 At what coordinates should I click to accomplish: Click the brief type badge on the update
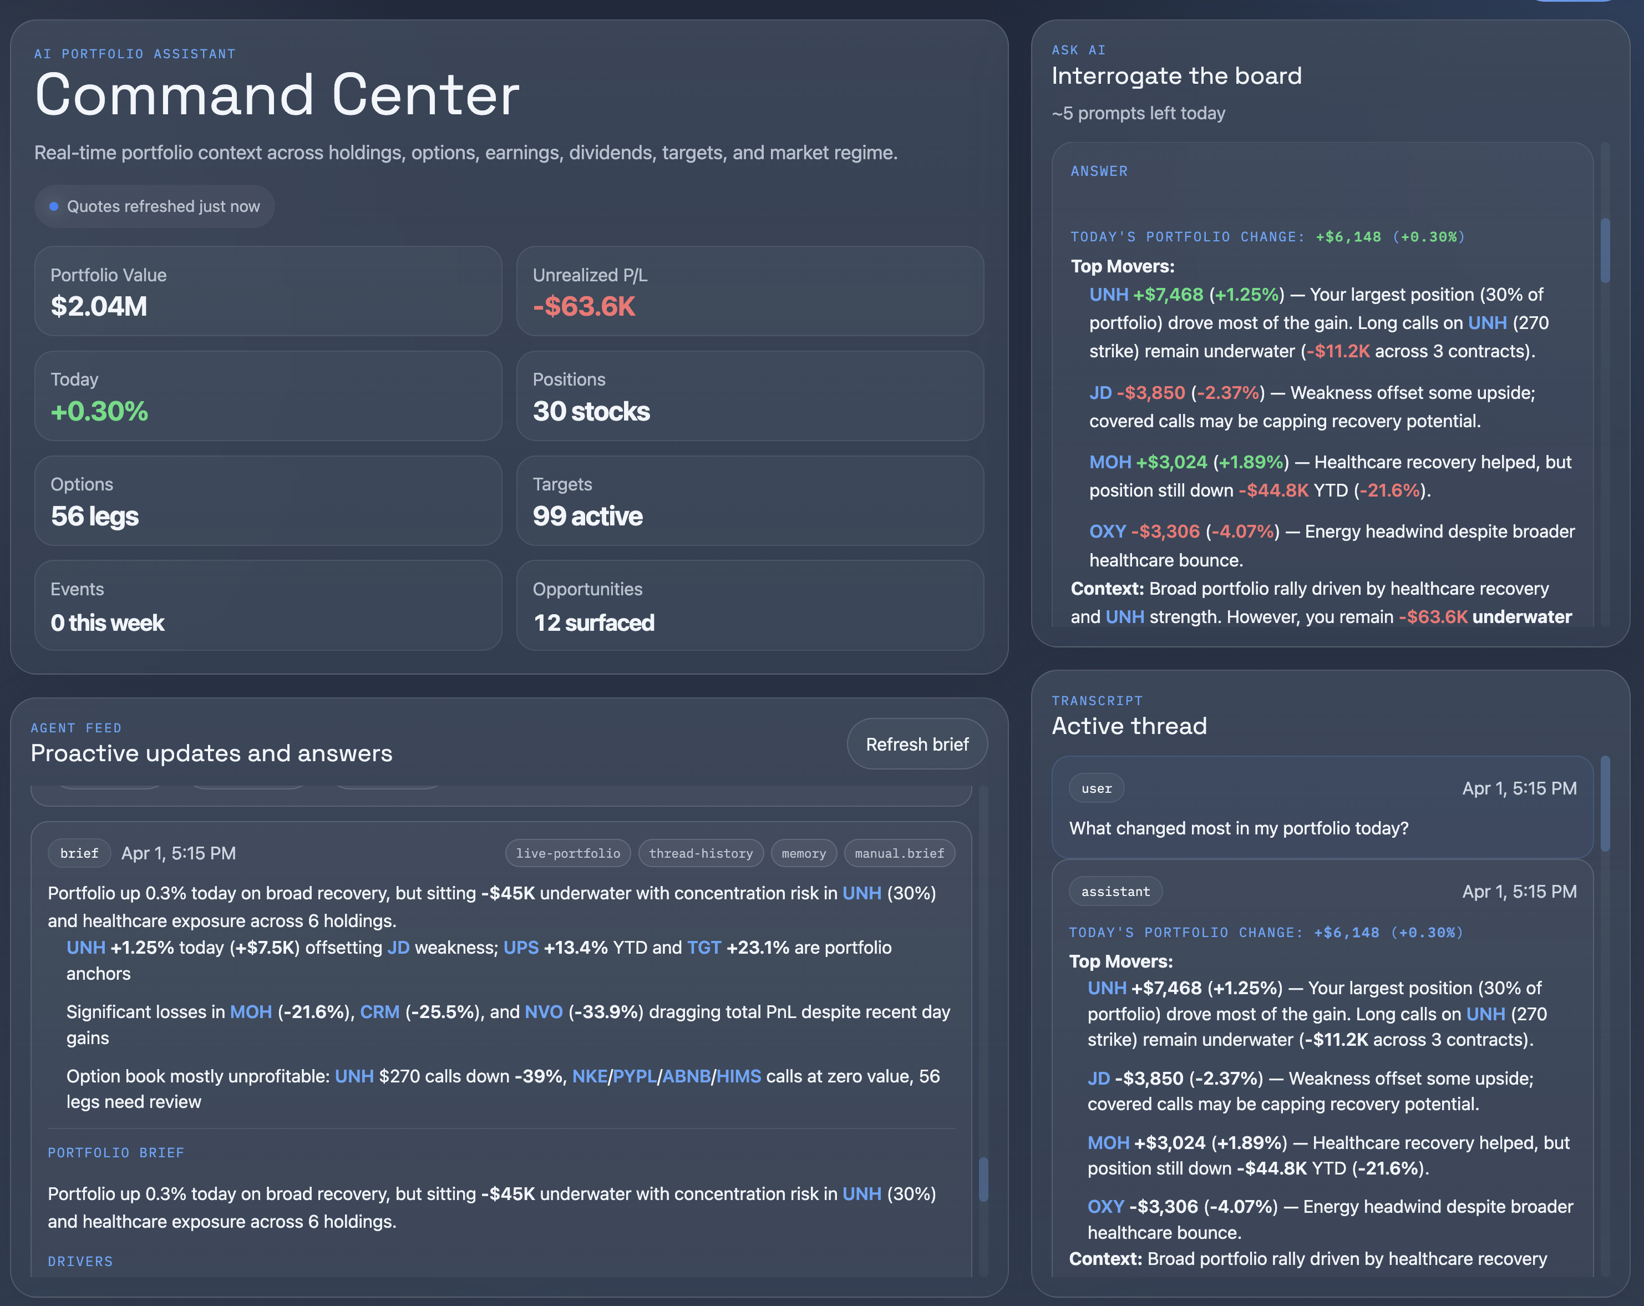click(79, 853)
